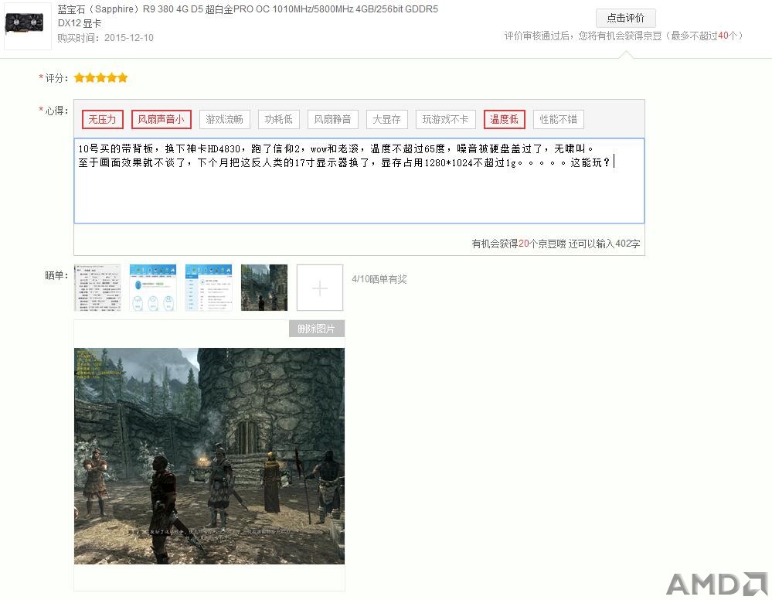Select the Skyrim game screenshot thumbnail
This screenshot has width=772, height=600.
(264, 288)
